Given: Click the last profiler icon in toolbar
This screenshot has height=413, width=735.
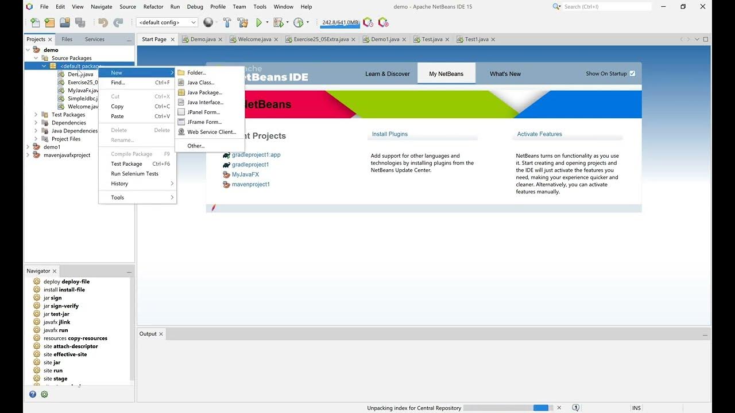Looking at the screenshot, I should point(384,22).
